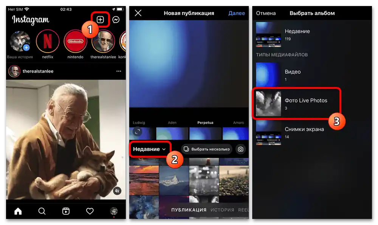Tap Отмена in album chooser
Image resolution: width=378 pixels, height=225 pixels.
tap(266, 13)
